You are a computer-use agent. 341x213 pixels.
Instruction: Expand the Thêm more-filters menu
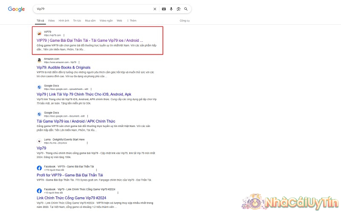[132, 20]
